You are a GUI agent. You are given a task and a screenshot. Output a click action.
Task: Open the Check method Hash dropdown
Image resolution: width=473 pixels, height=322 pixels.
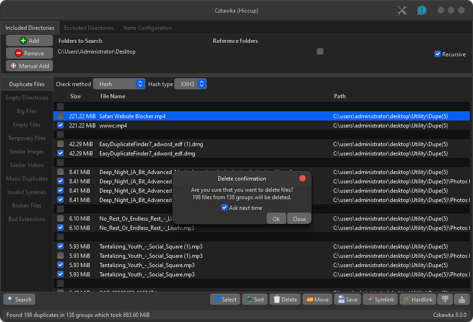pyautogui.click(x=119, y=84)
